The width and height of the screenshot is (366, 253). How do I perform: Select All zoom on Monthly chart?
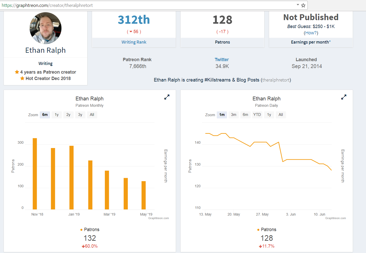point(92,115)
